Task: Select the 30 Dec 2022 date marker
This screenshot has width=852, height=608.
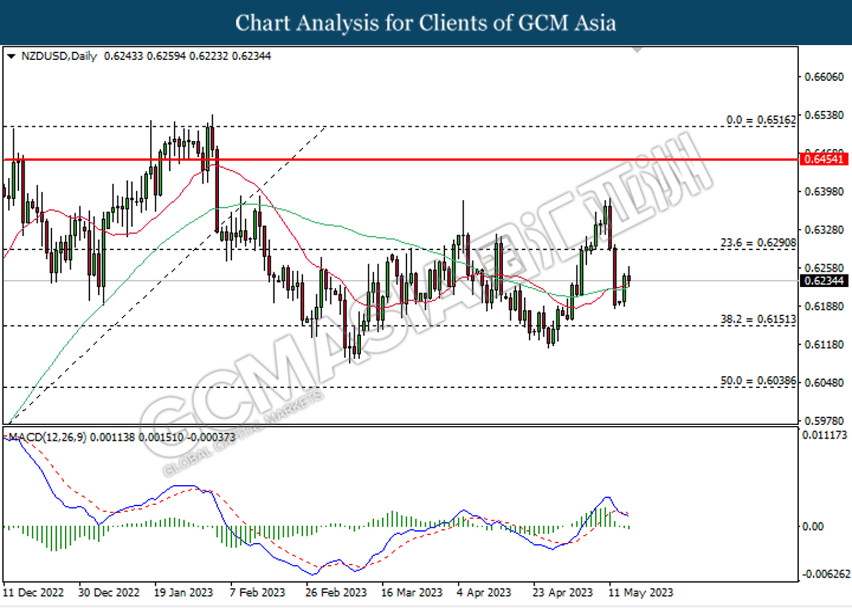Action: (x=108, y=593)
